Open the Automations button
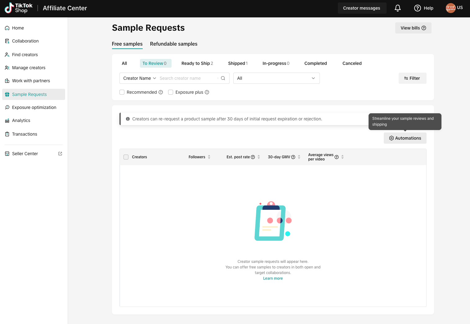This screenshot has height=324, width=470. (405, 138)
